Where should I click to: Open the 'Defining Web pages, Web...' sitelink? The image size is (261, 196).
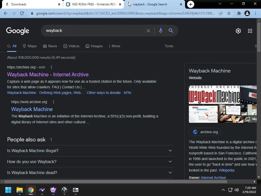61,93
